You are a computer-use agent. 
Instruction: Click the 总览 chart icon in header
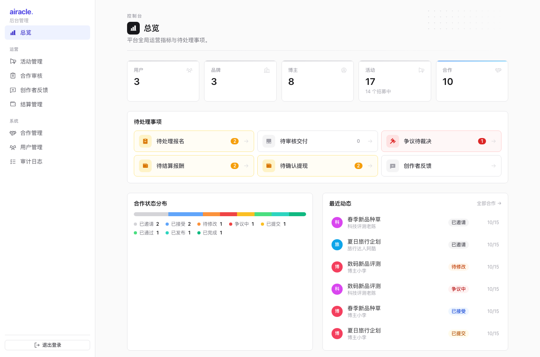click(133, 28)
